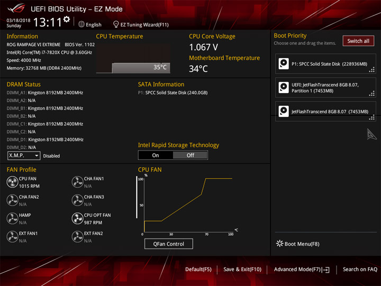This screenshot has width=381, height=286.
Task: Click the JetFlashTranscend 8GB 8.07 drive icon
Action: coord(284,111)
